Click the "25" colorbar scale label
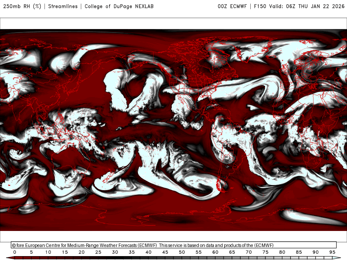The height and width of the screenshot is (260, 347). point(98,252)
